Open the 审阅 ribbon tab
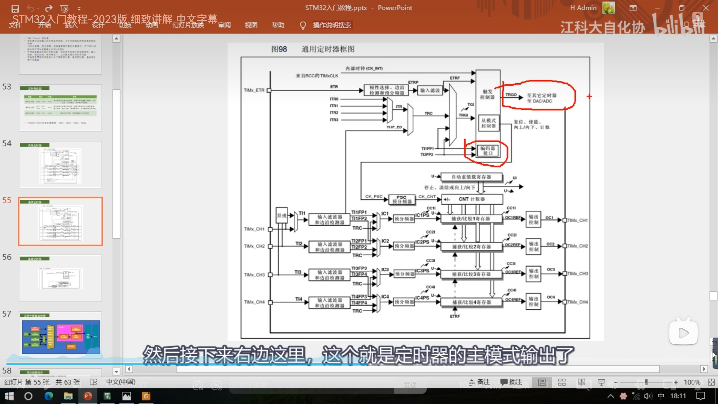 [x=224, y=25]
